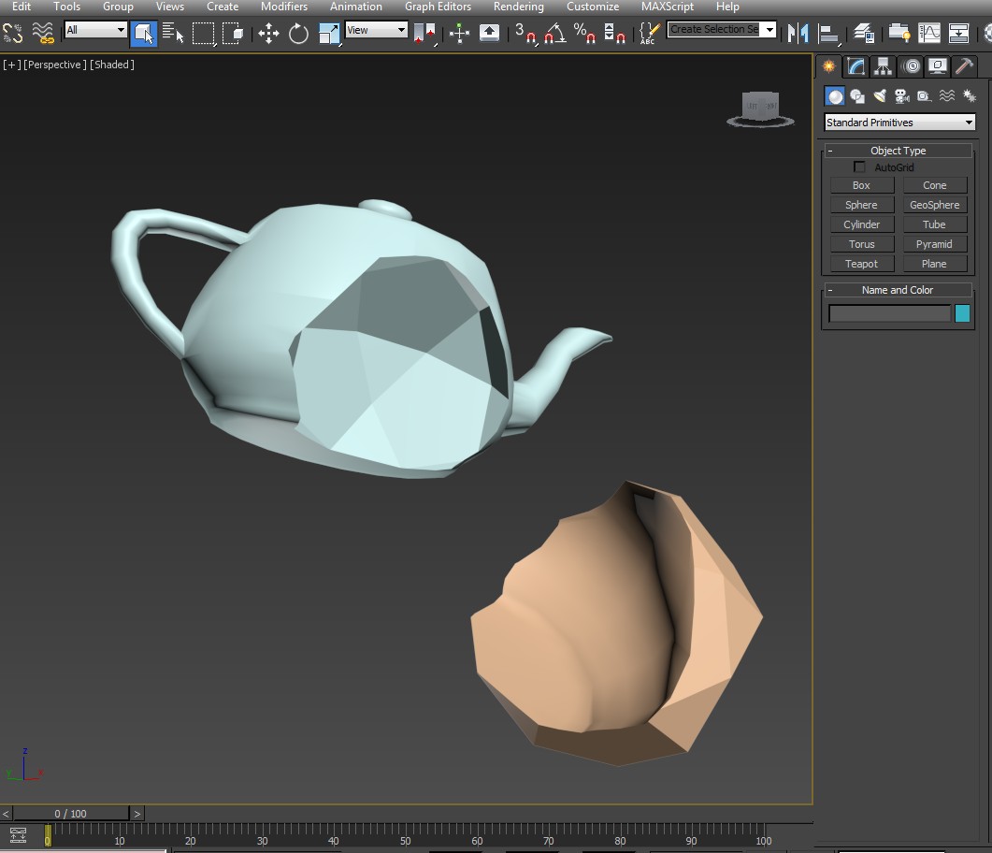Open the Modifiers menu

point(284,7)
